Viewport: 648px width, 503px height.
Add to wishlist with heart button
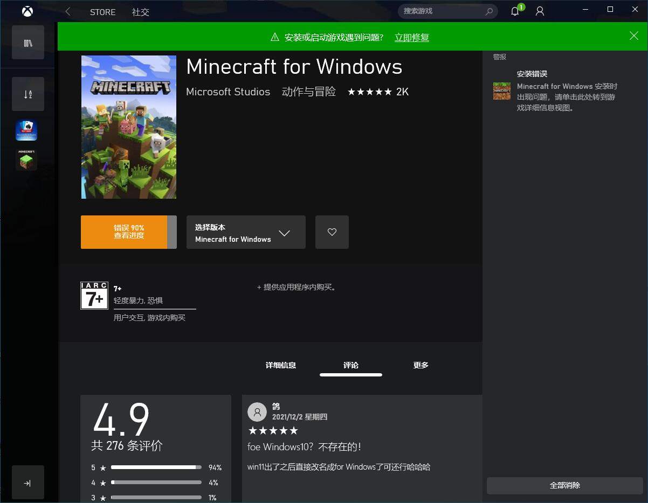[x=332, y=232]
